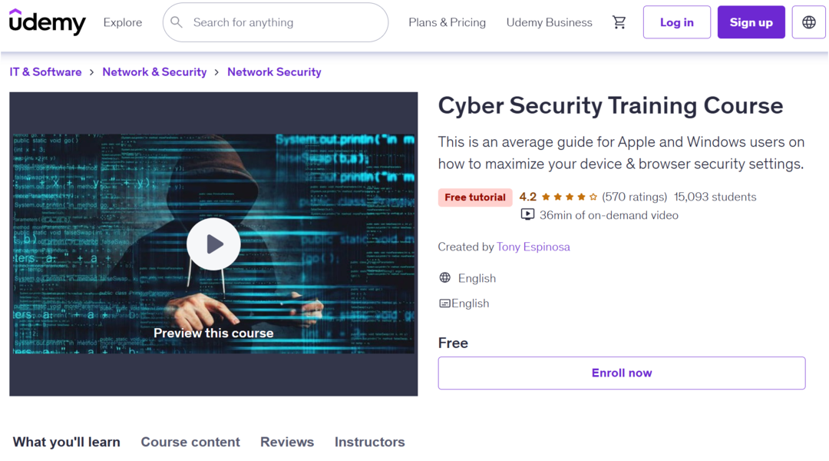Play the course preview video
Screen dimensions: 829x461
[213, 244]
